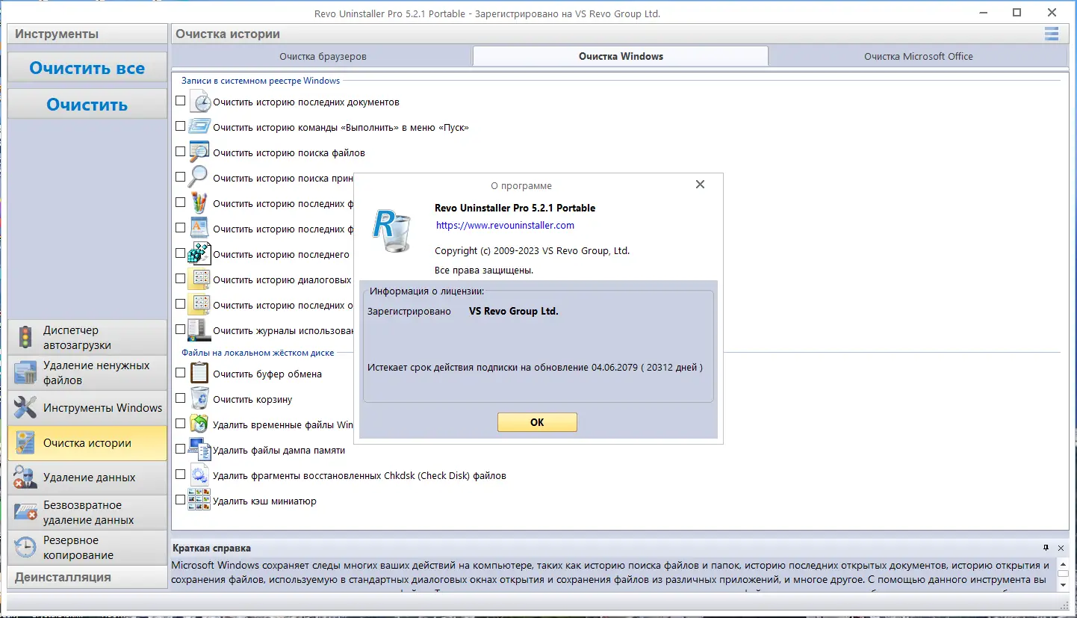Click the hamburger menu icon top right
This screenshot has width=1077, height=618.
pos(1052,34)
